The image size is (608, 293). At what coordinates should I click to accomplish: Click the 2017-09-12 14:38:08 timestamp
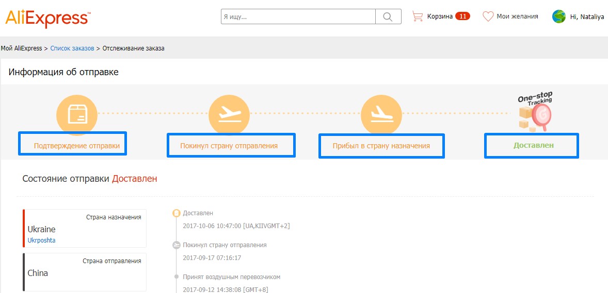225,289
